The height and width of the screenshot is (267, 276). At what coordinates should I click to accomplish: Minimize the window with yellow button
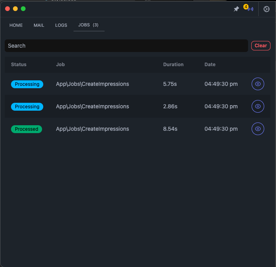15,9
